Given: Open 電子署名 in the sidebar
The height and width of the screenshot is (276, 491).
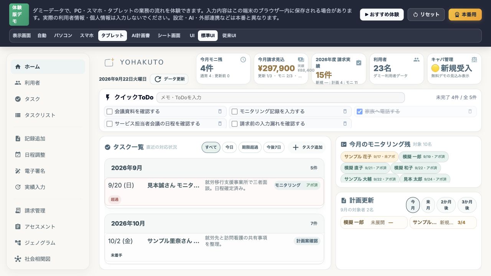Looking at the screenshot, I should [48, 171].
